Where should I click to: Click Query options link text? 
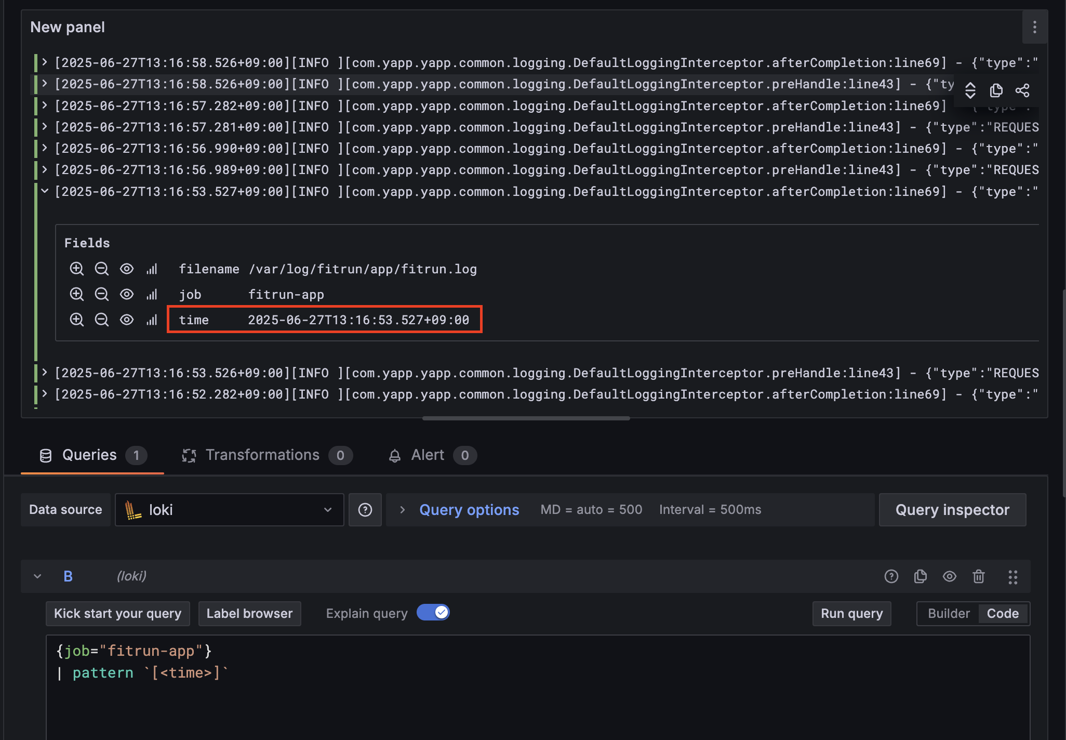tap(469, 510)
